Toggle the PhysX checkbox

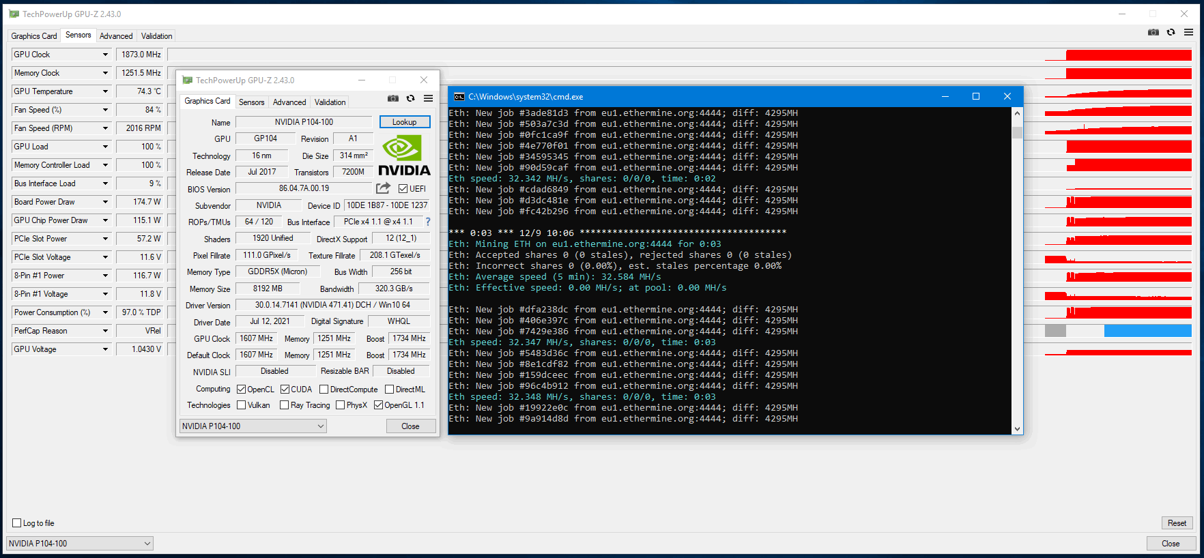click(x=340, y=405)
